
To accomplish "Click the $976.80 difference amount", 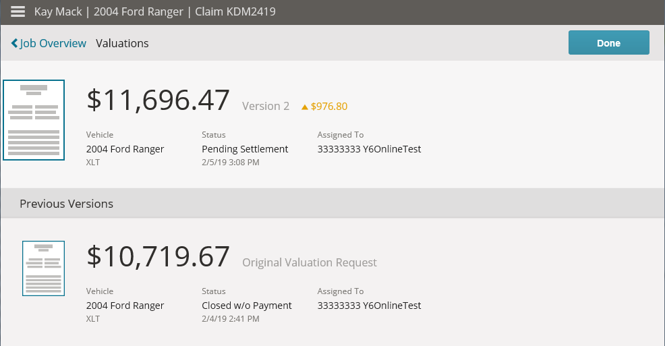I will pos(329,107).
